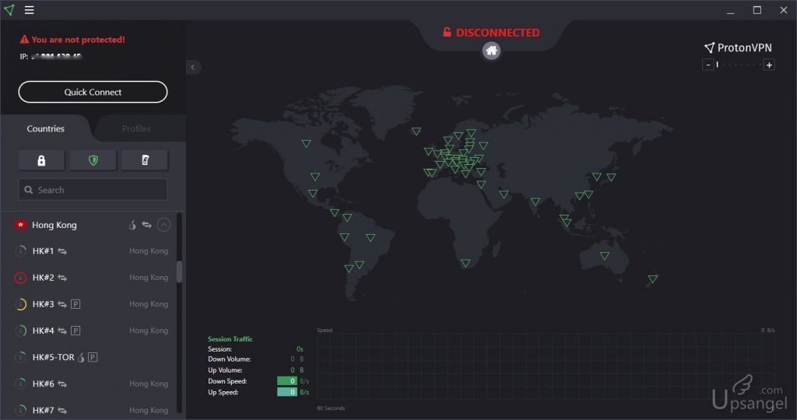797x420 pixels.
Task: Select the HK#1 server name
Action: pos(43,251)
